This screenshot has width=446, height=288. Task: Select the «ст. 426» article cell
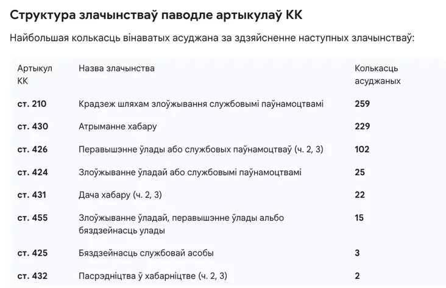pyautogui.click(x=32, y=149)
